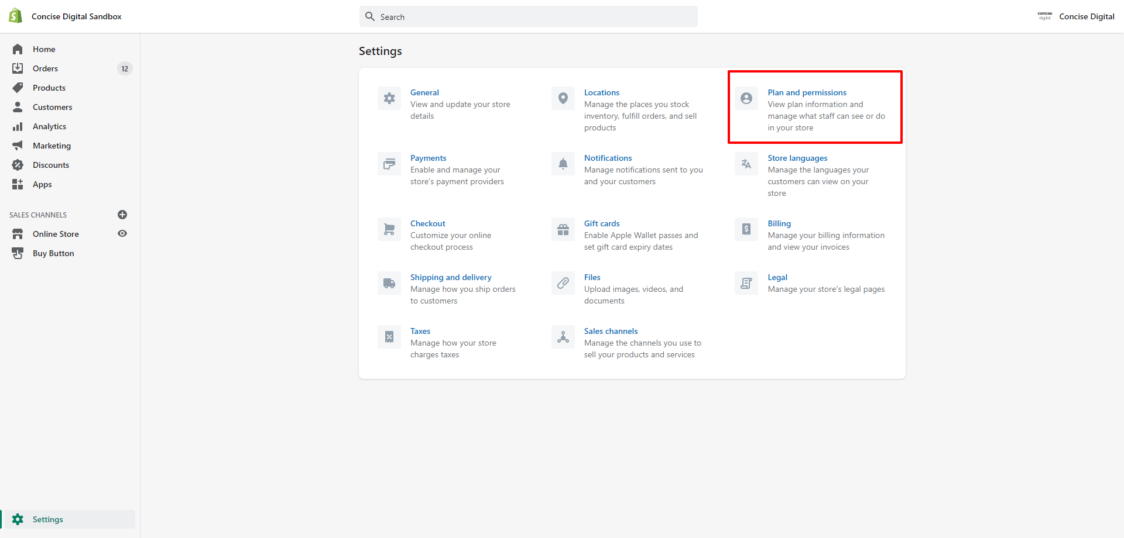Click inside the Search field
Screen dimensions: 1124x538
pyautogui.click(x=527, y=16)
